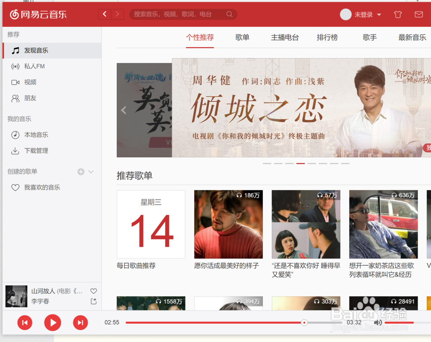
Task: Click the user avatar circle
Action: pyautogui.click(x=346, y=15)
